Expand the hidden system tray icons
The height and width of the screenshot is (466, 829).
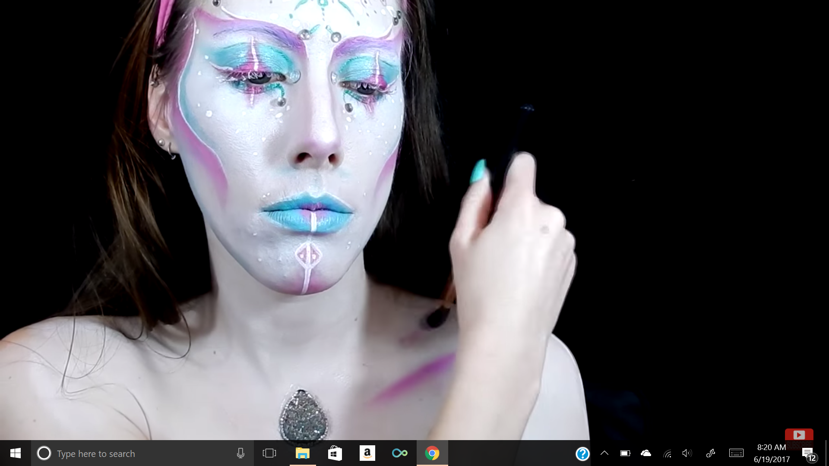tap(604, 453)
